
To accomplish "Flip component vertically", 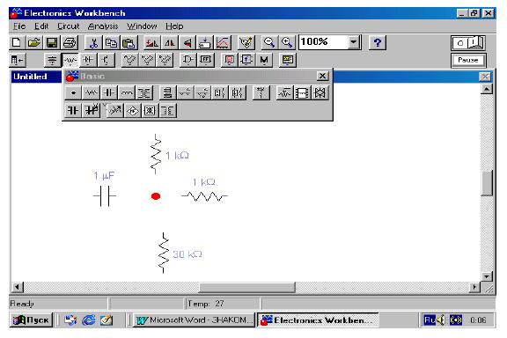I will coord(187,42).
